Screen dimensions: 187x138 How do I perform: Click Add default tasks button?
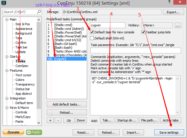pyautogui.click(x=67, y=104)
